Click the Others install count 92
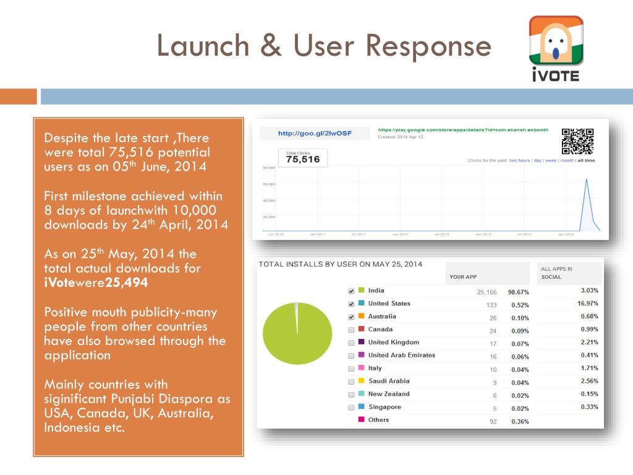Image resolution: width=633 pixels, height=475 pixels. 493,421
